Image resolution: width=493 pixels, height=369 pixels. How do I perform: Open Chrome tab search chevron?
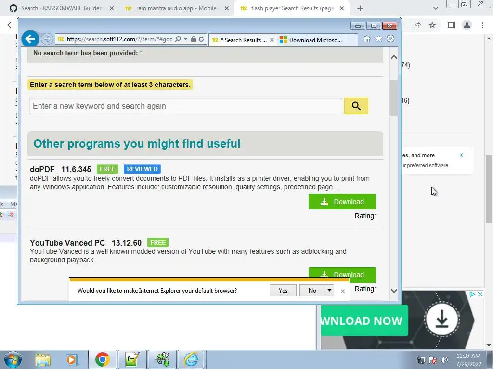click(x=435, y=9)
